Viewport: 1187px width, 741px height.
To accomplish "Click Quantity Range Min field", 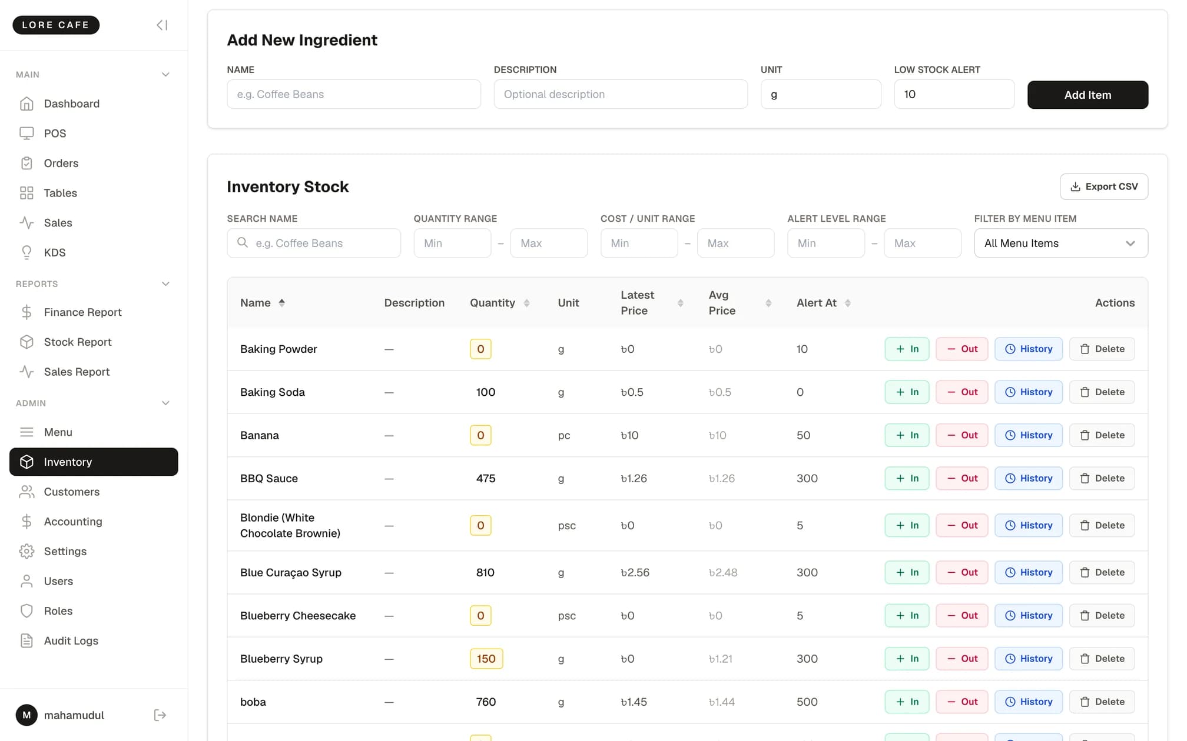I will [452, 243].
